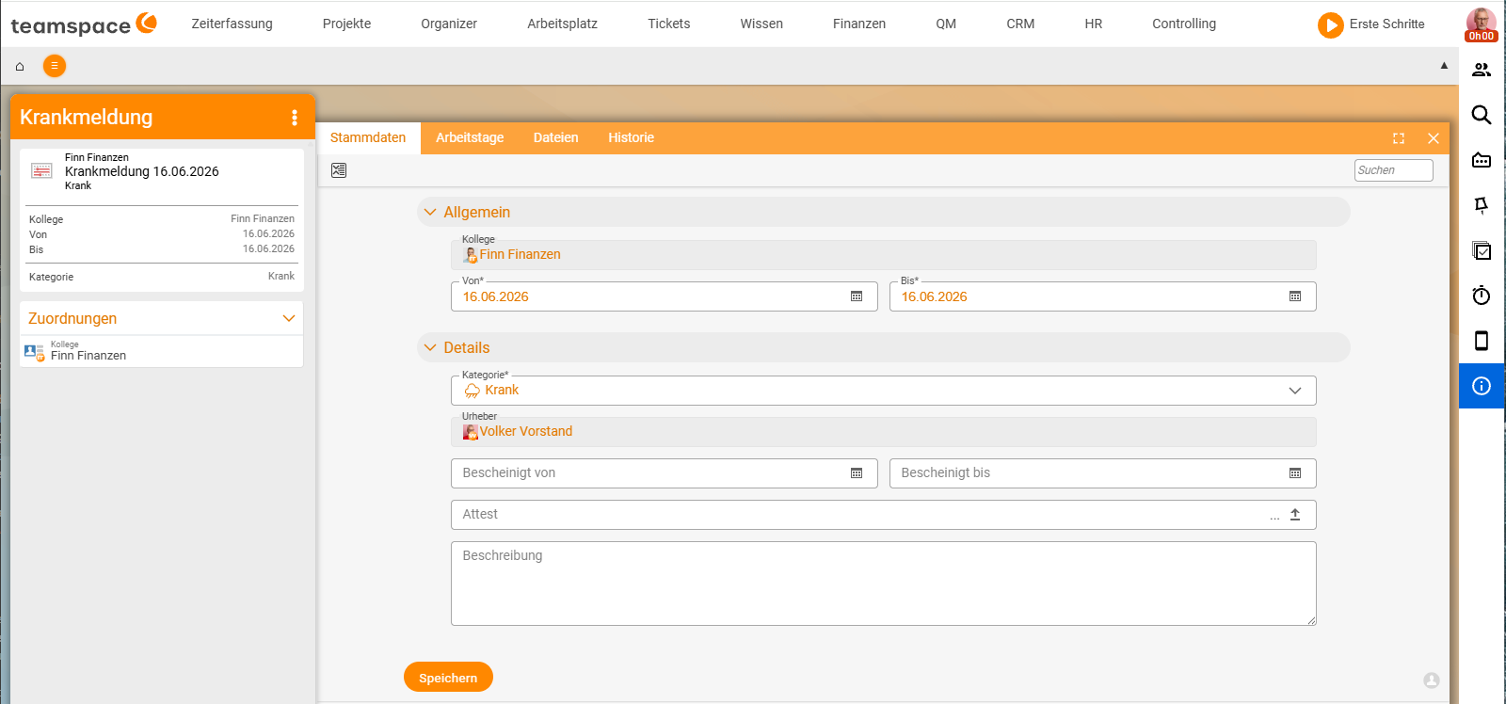1506x704 pixels.
Task: Click into the Bescheinigt bis field
Action: [x=1102, y=473]
